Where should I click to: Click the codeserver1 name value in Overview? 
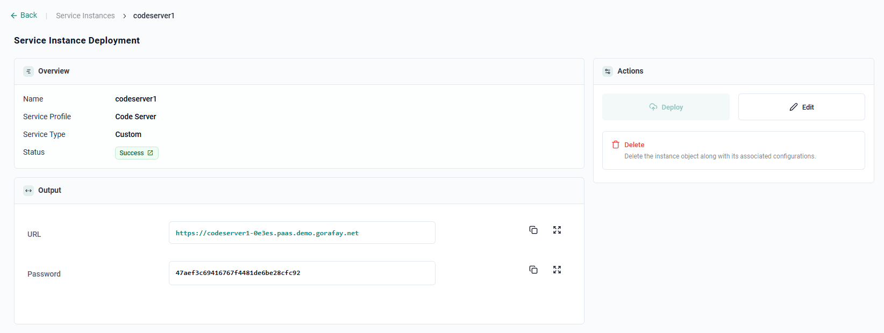coord(136,99)
